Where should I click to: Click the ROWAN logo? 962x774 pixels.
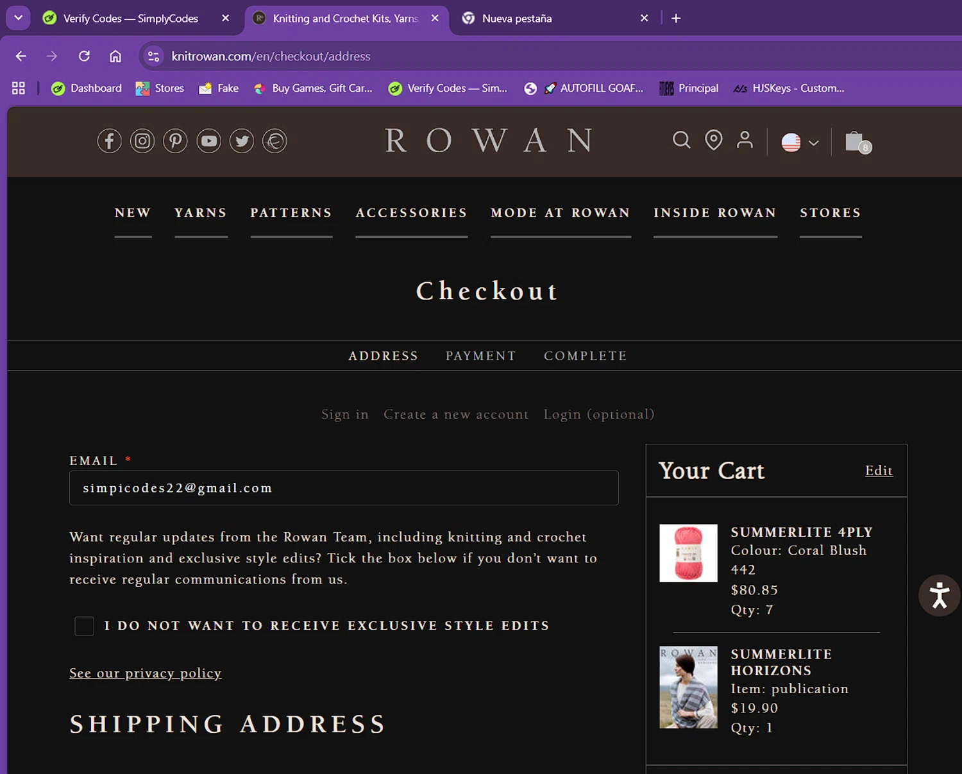point(489,141)
